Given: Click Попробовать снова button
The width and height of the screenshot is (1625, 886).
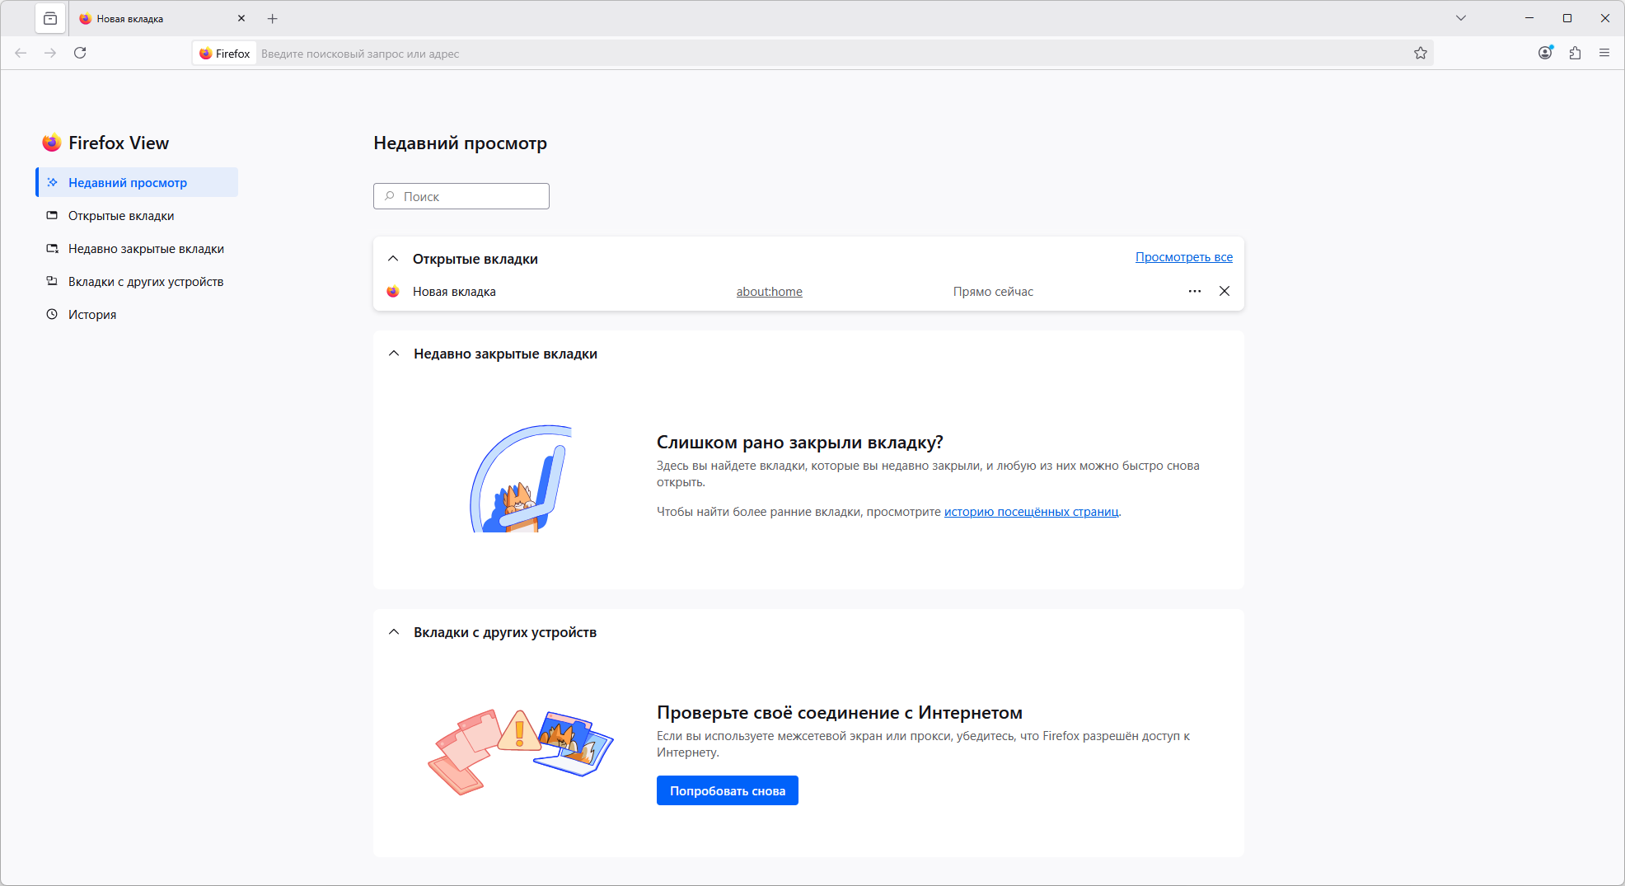Looking at the screenshot, I should click(x=728, y=790).
